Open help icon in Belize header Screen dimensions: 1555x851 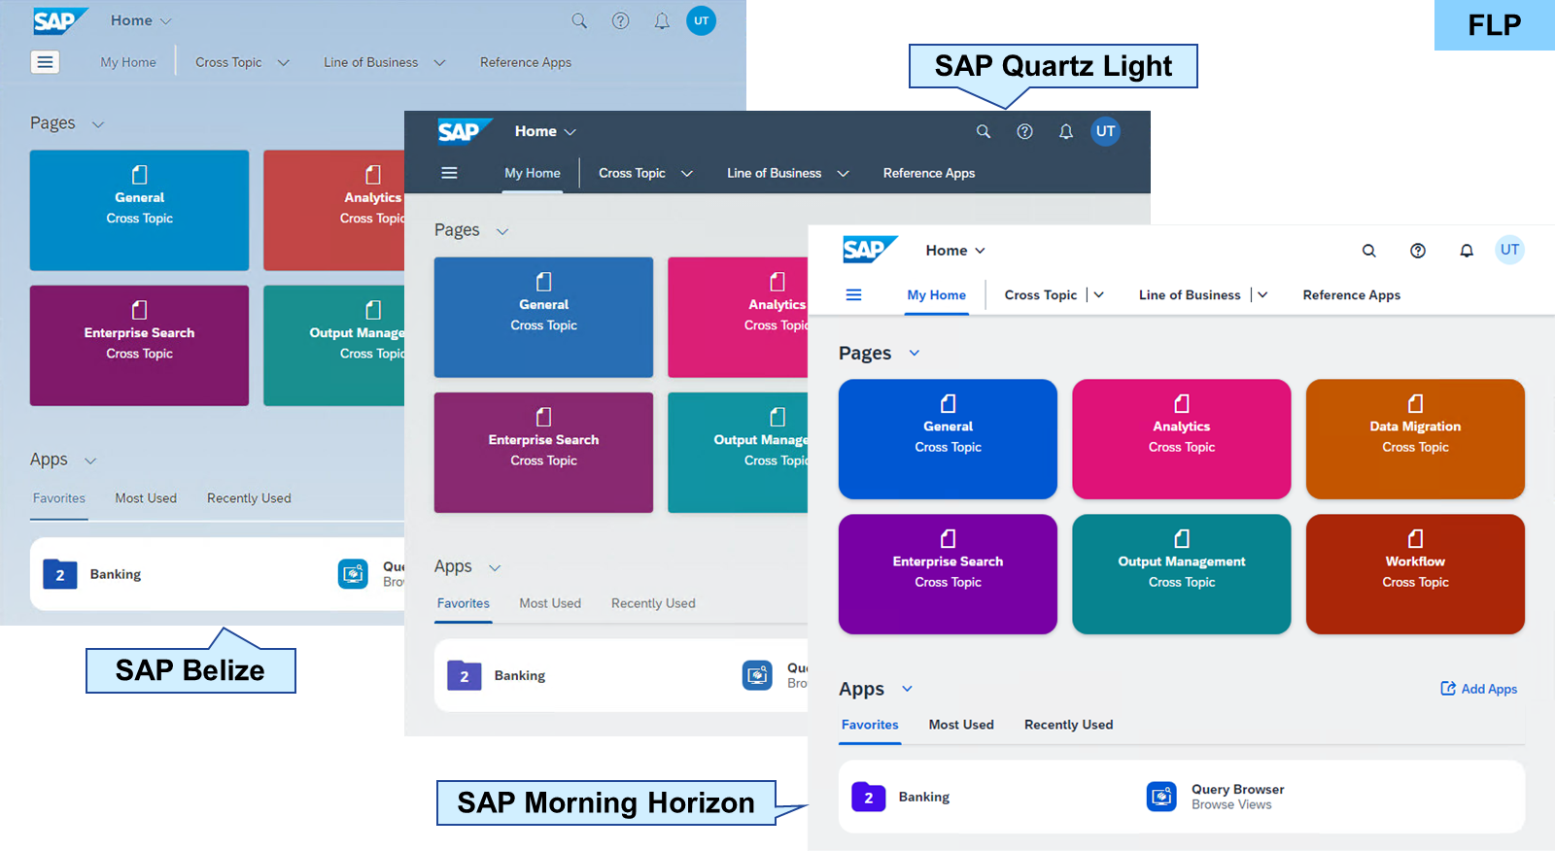(x=620, y=20)
